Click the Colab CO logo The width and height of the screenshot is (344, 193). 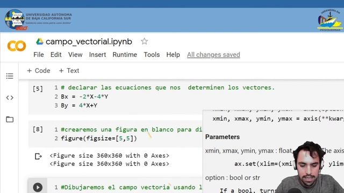17,46
